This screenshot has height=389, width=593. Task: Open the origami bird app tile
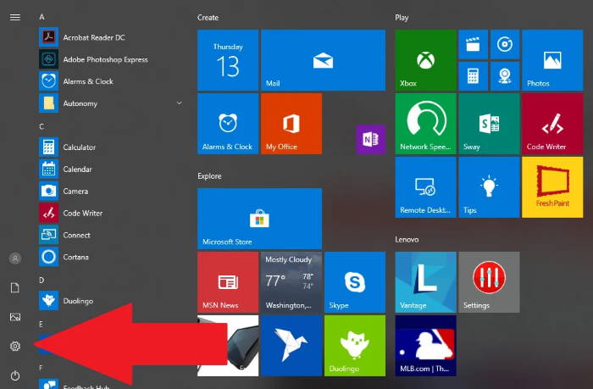tap(291, 346)
